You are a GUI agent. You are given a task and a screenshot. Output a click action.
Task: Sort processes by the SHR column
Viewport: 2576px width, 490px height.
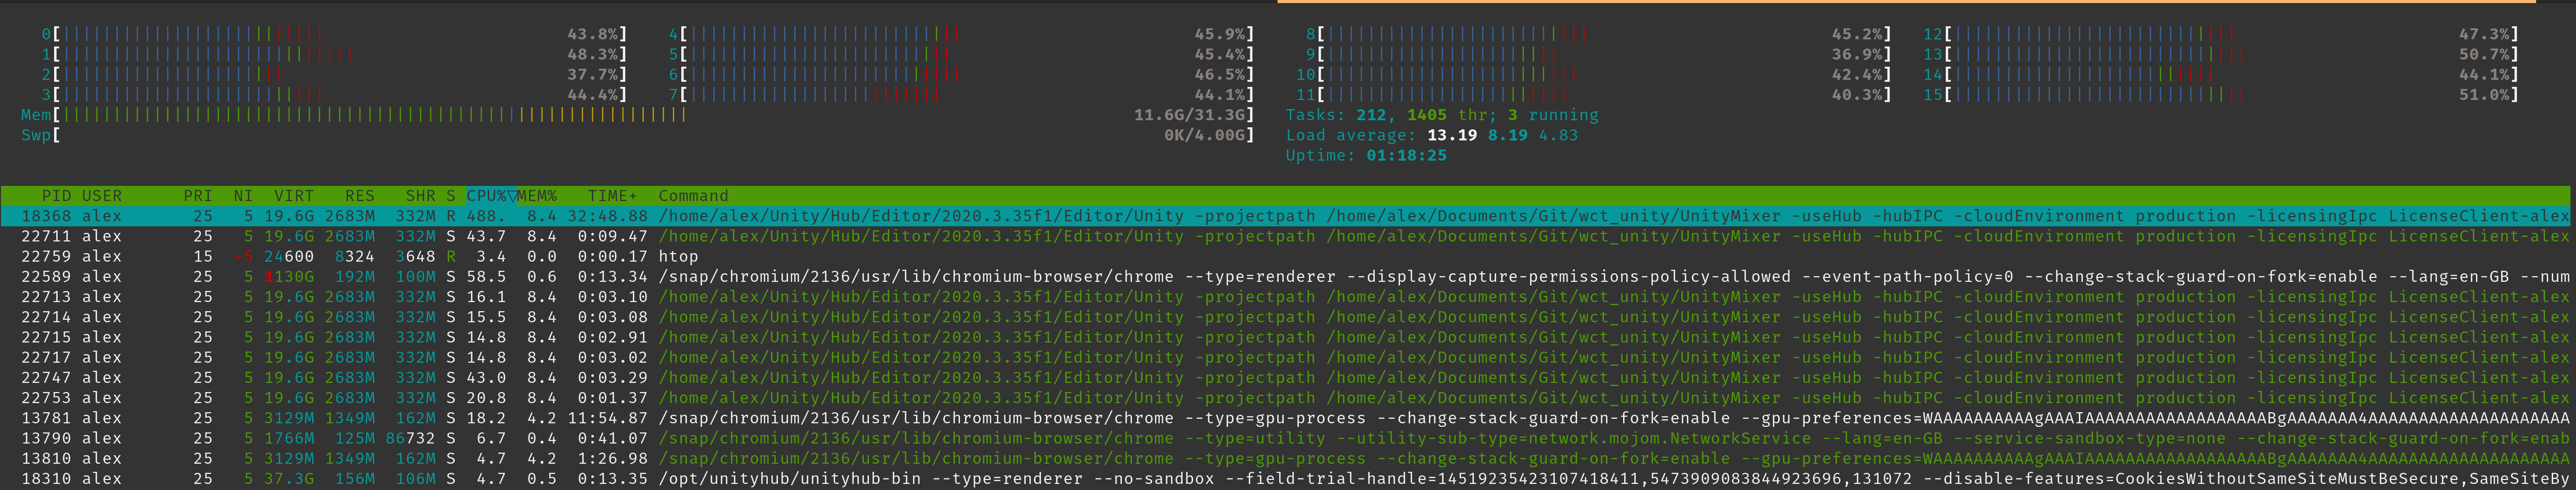[x=415, y=195]
